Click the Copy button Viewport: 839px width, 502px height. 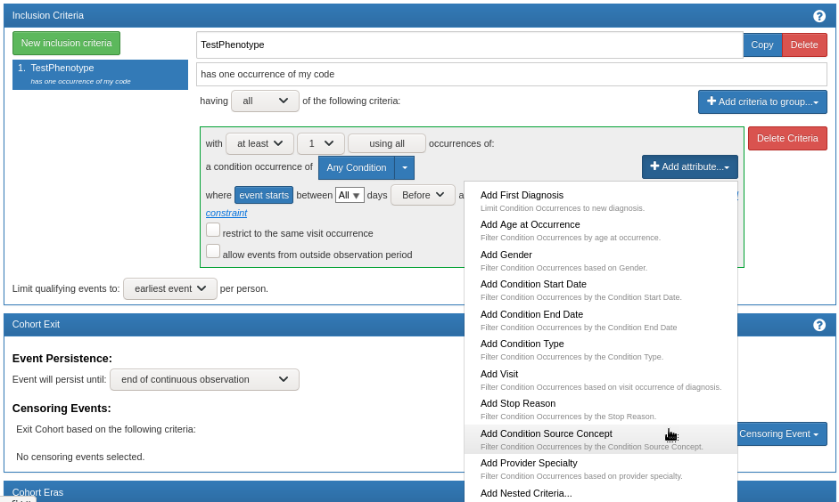tap(762, 45)
